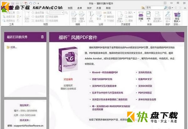The image size is (188, 129).
Task: Expand the Scan (扫描) dropdown arrow
Action: coord(141,21)
